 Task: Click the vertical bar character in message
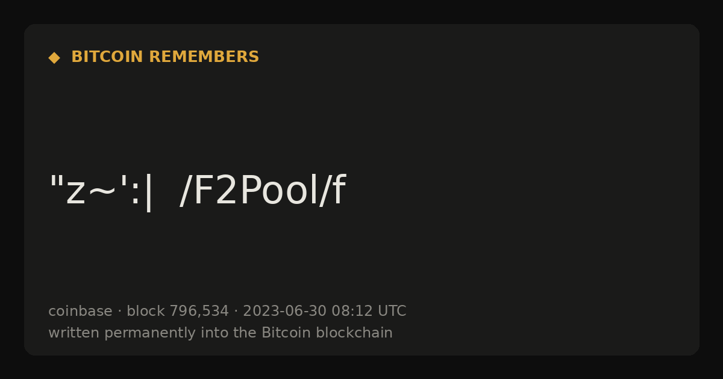click(149, 193)
